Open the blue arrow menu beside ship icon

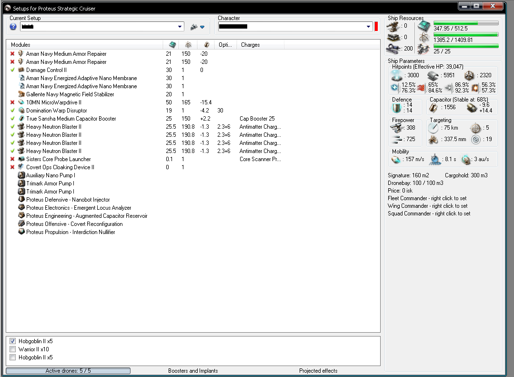coord(202,27)
